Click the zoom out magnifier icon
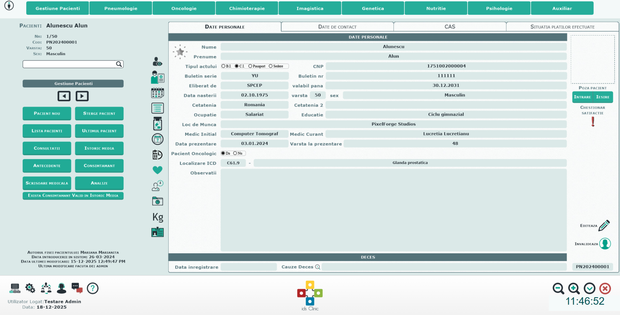Image resolution: width=620 pixels, height=315 pixels. tap(559, 289)
